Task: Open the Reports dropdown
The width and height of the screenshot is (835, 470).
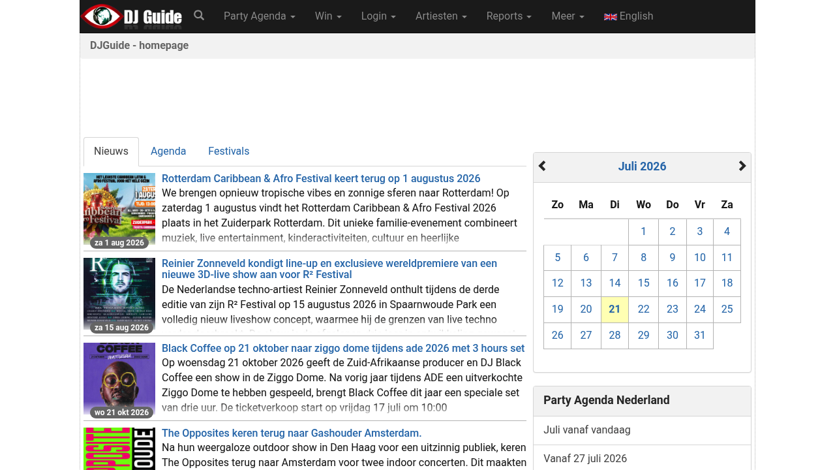Action: (x=509, y=16)
